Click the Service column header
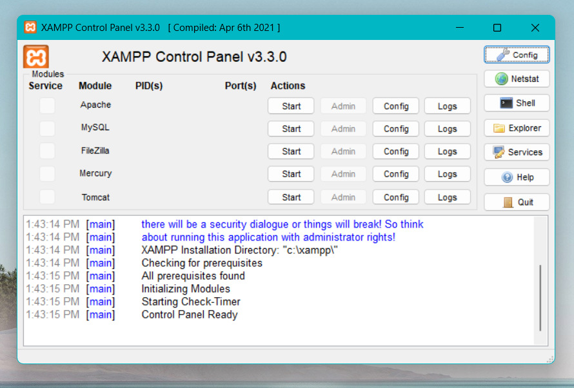Screen dimensions: 574x388 point(45,86)
